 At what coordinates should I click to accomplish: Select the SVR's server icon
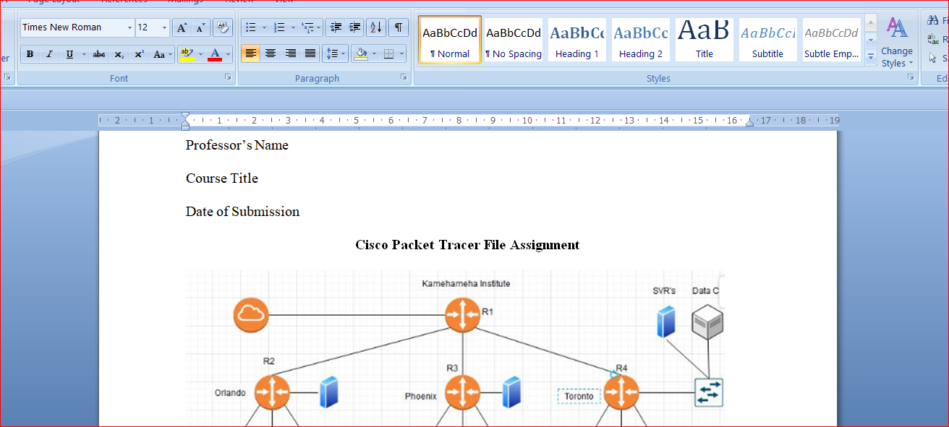click(x=665, y=322)
